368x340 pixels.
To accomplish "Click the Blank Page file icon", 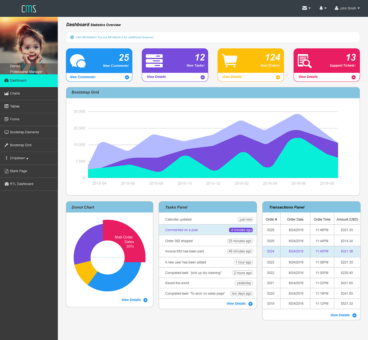I will pos(6,171).
